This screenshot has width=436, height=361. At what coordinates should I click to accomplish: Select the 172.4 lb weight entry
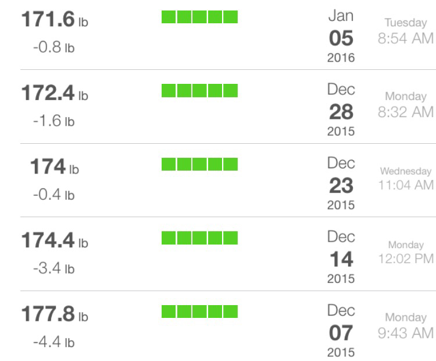tap(55, 93)
